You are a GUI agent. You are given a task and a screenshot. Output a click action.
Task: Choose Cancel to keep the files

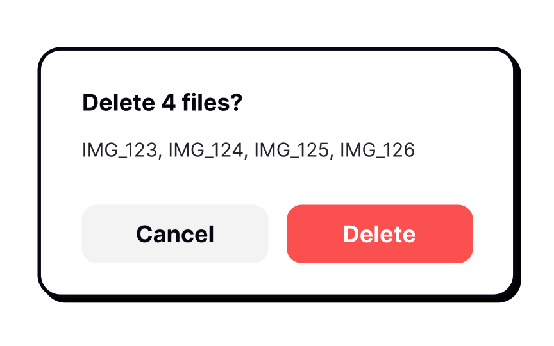pyautogui.click(x=175, y=234)
